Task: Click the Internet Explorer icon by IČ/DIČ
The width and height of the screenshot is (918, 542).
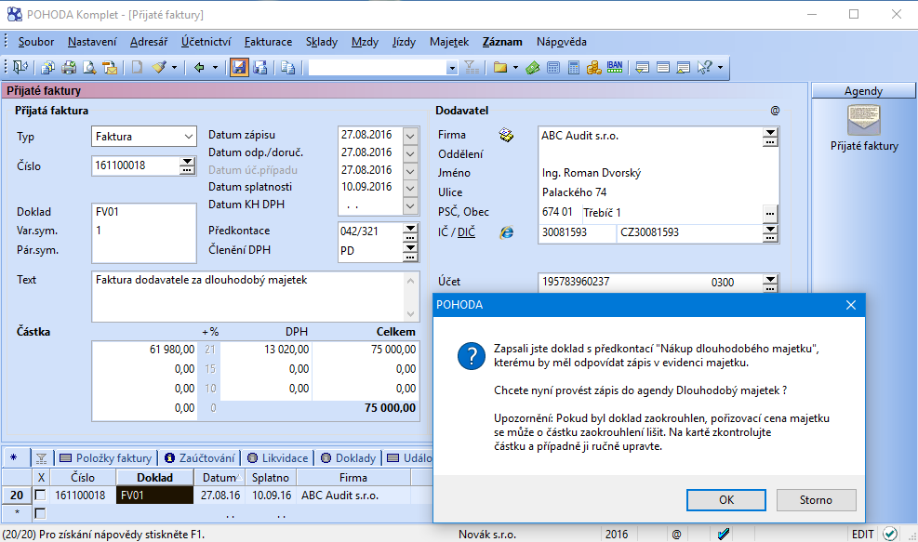Action: [506, 232]
